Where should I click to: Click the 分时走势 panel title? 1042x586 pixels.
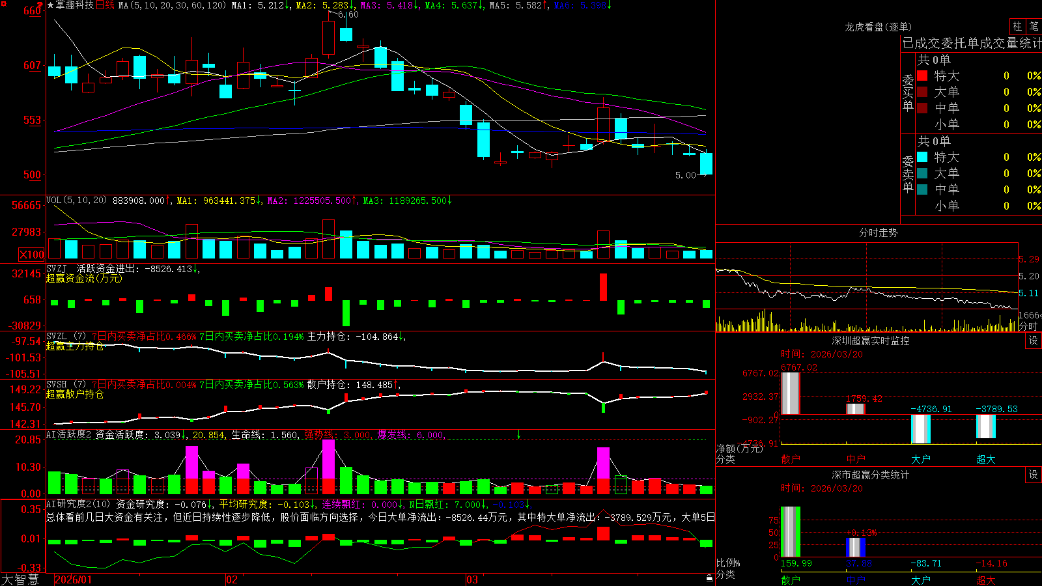878,232
